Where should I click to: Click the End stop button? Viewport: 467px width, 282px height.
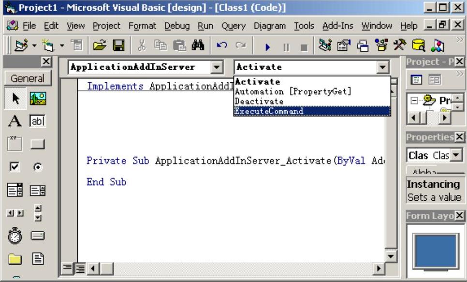click(304, 47)
